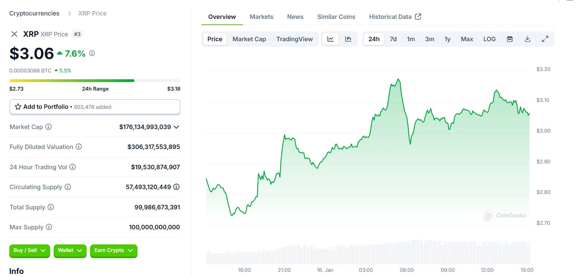Click the Info section heading
The height and width of the screenshot is (277, 586).
tap(16, 271)
